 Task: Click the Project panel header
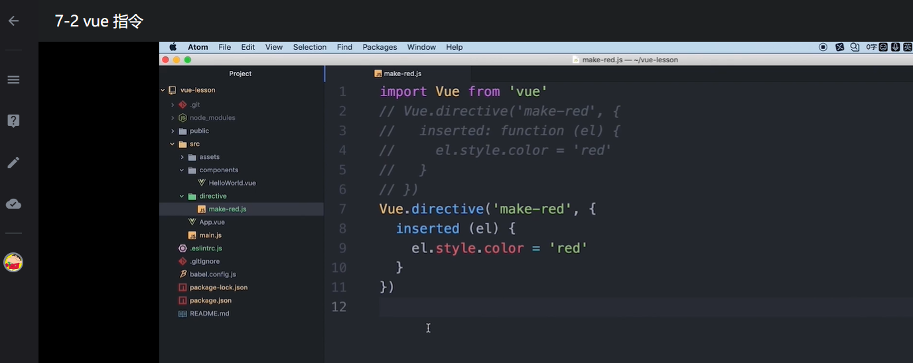[241, 74]
